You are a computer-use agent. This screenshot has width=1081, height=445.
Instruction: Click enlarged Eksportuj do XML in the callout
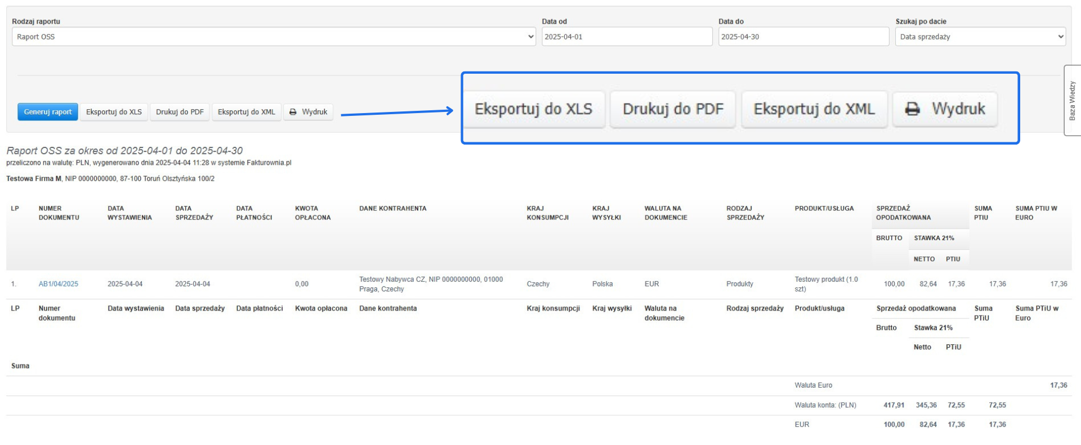coord(814,109)
